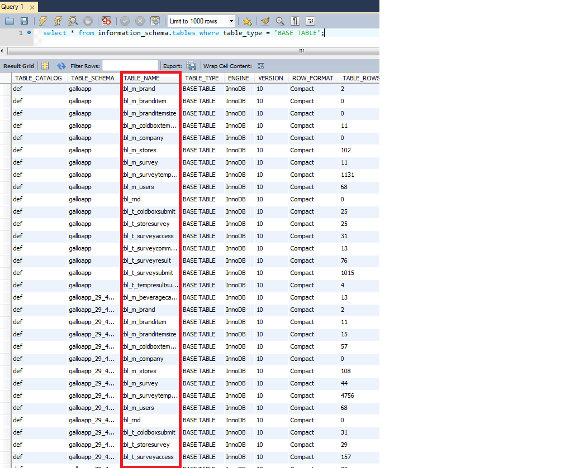Stop the running query with the hand icon
570x468 pixels.
88,21
